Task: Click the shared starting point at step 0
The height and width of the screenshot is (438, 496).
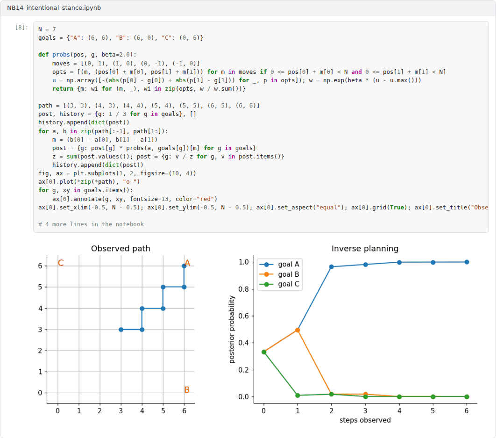Action: [264, 352]
